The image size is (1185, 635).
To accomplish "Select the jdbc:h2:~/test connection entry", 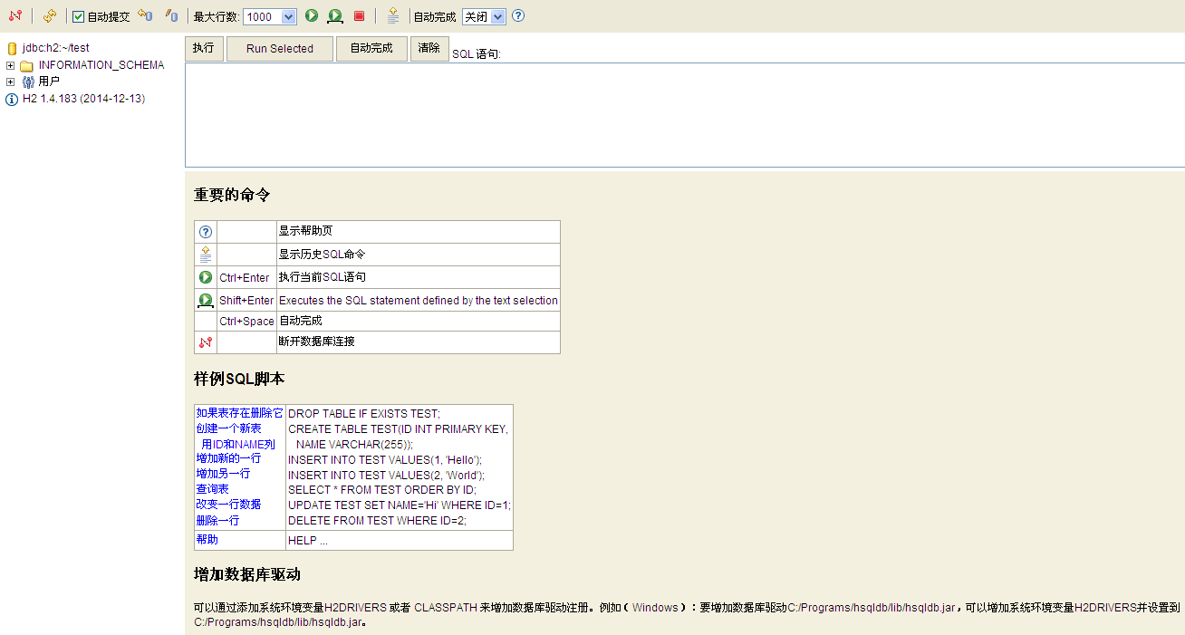I will (55, 48).
